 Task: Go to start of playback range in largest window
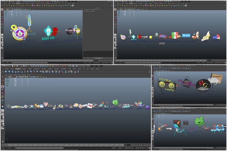[132, 145]
